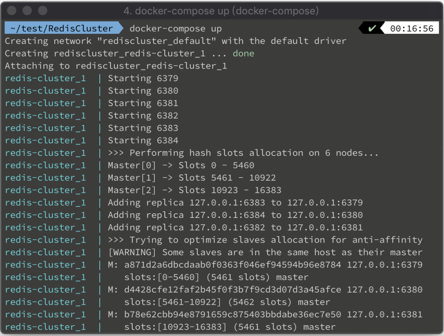Click the 00:16:56 time display in the prompt

click(x=411, y=29)
